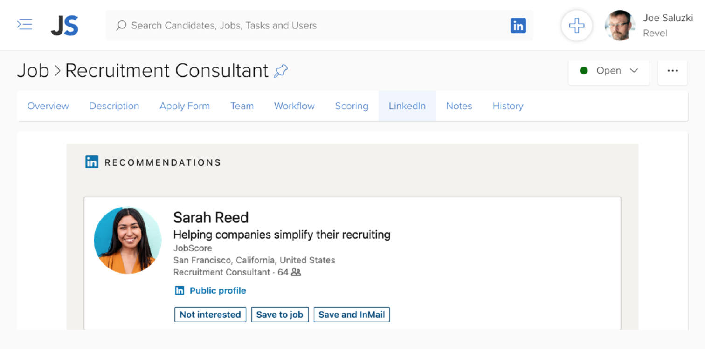Screen dimensions: 705x349
Task: View the Notes tab
Action: tap(459, 106)
